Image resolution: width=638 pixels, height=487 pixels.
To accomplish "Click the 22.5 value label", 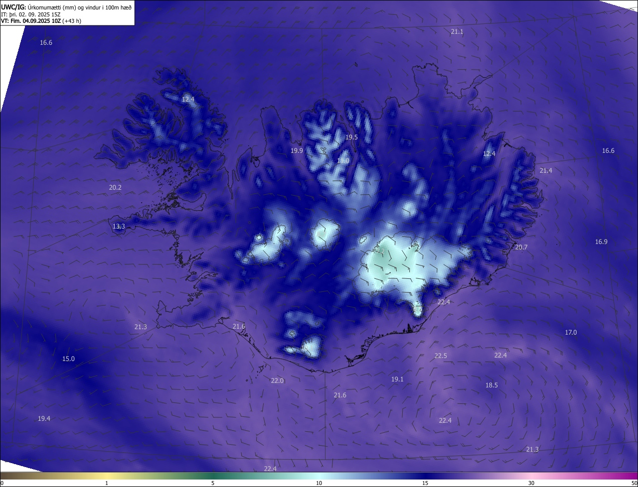I will pyautogui.click(x=441, y=356).
